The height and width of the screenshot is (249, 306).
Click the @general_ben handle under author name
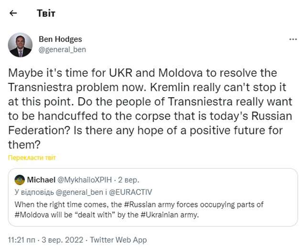click(62, 49)
